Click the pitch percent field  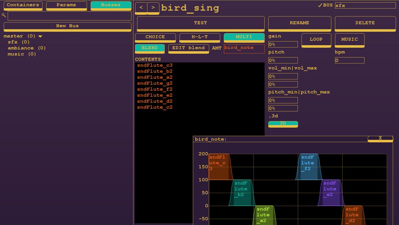pos(283,60)
